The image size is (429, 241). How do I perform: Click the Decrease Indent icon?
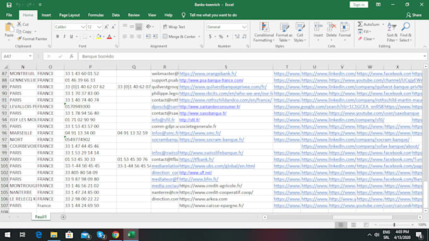click(148, 37)
